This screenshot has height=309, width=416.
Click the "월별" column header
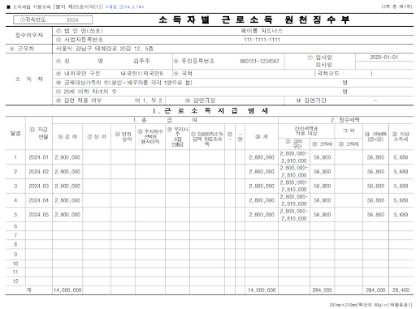pos(15,133)
